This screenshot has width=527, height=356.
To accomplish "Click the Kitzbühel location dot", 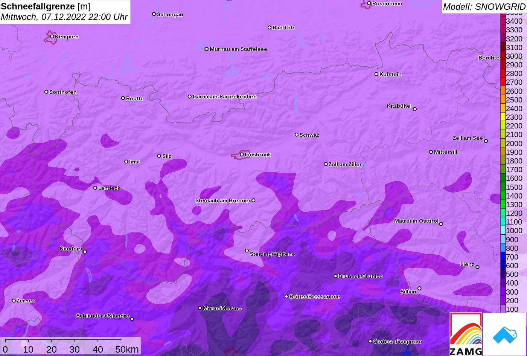I will 415,109.
